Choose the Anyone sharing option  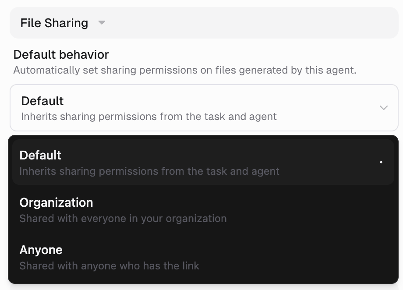[203, 257]
